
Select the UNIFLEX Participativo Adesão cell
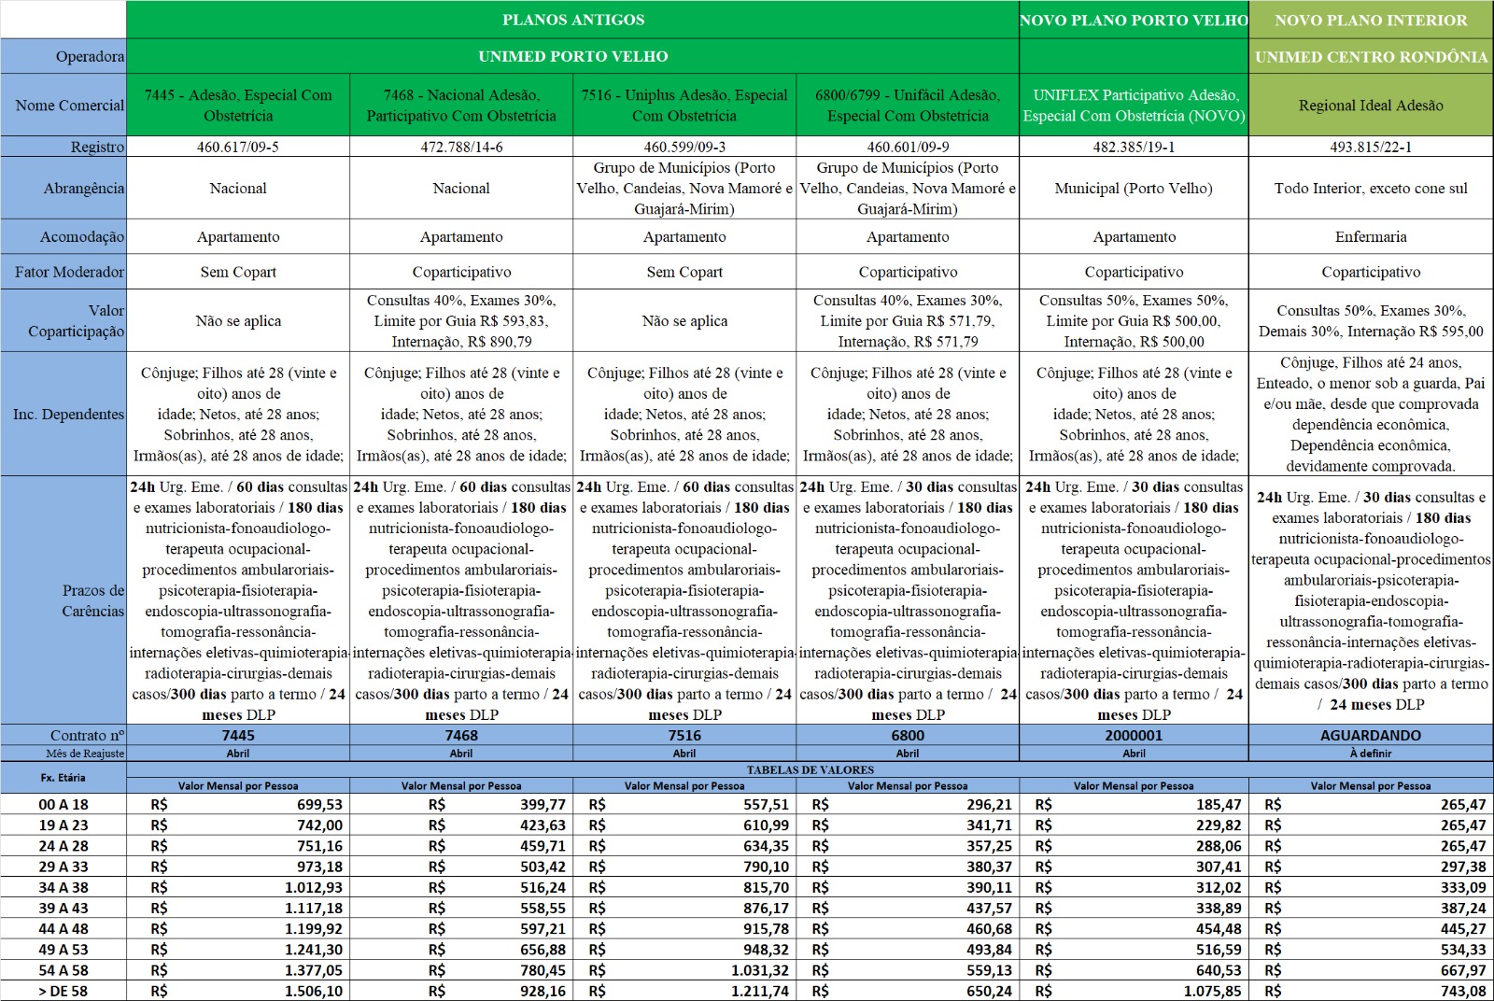(x=1134, y=105)
